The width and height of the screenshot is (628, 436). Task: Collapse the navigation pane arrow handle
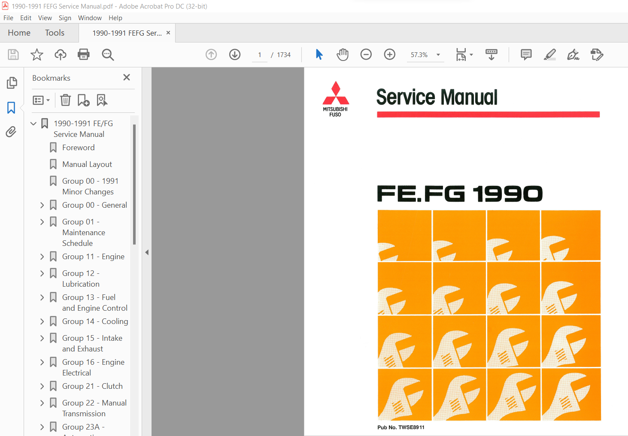coord(147,252)
